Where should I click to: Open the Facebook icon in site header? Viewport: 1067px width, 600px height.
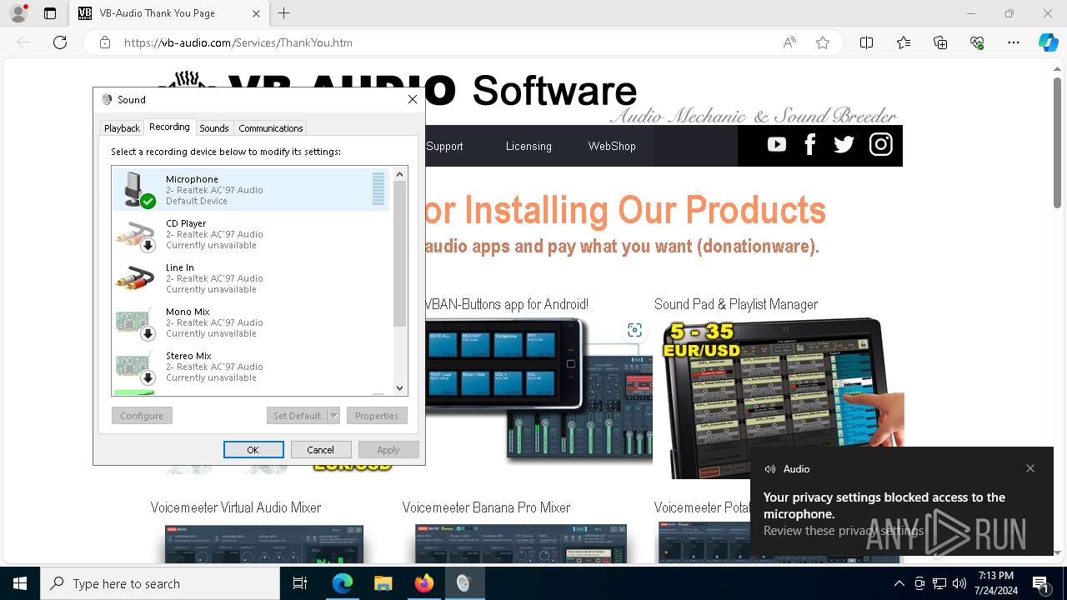[809, 145]
